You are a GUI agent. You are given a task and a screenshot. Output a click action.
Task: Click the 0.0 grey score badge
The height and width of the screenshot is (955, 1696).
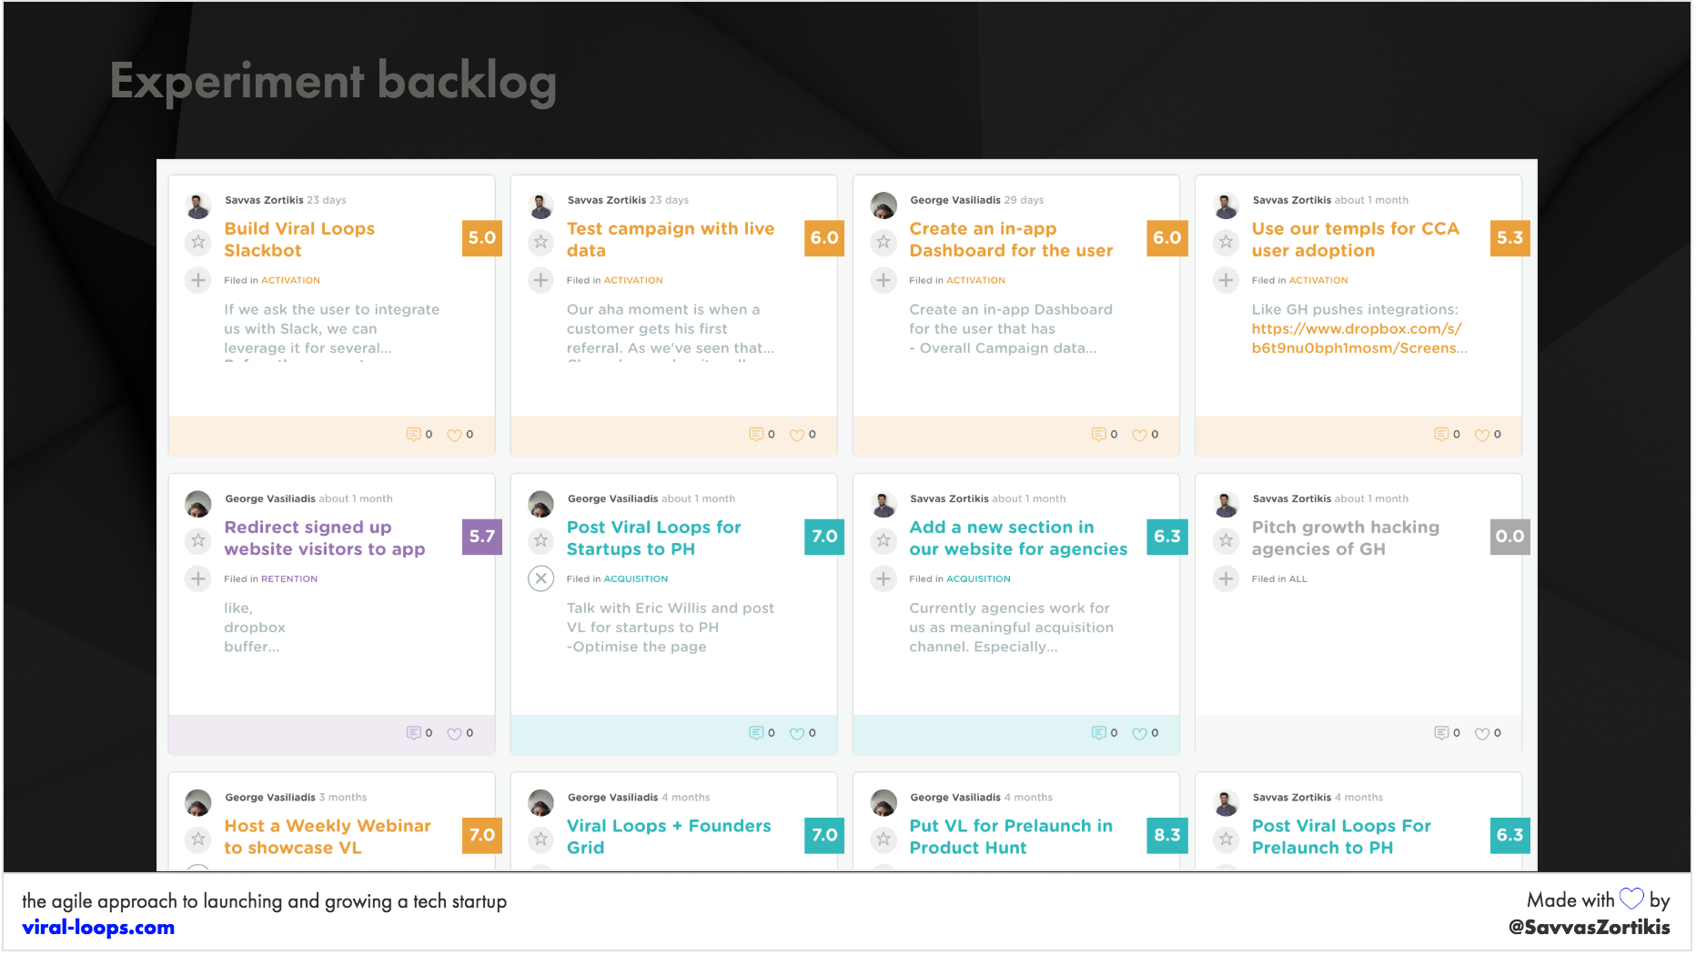click(1509, 537)
